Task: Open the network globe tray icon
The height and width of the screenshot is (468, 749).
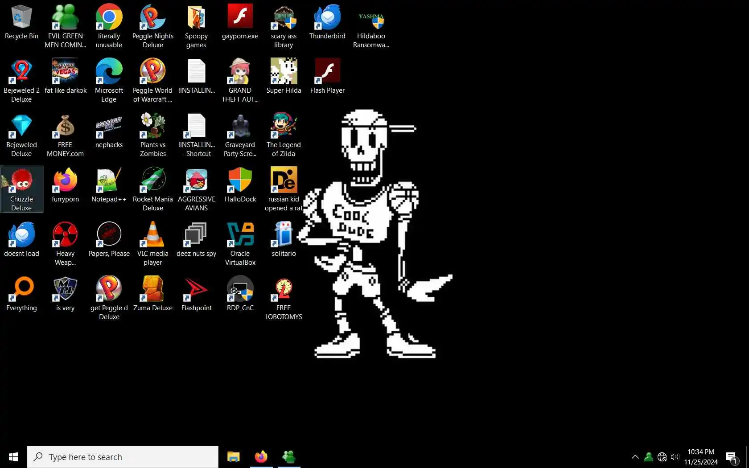Action: click(x=662, y=457)
